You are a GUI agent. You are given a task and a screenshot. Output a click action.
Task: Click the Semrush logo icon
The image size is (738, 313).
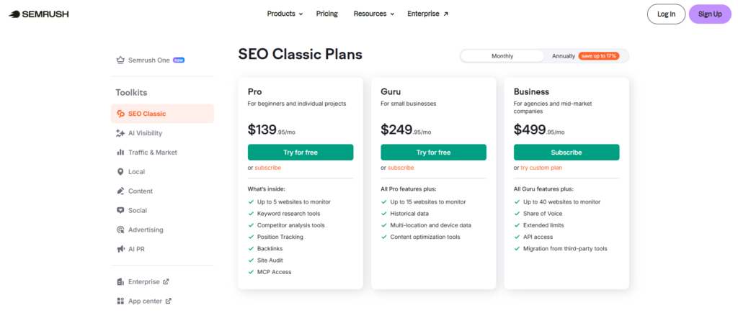click(16, 14)
